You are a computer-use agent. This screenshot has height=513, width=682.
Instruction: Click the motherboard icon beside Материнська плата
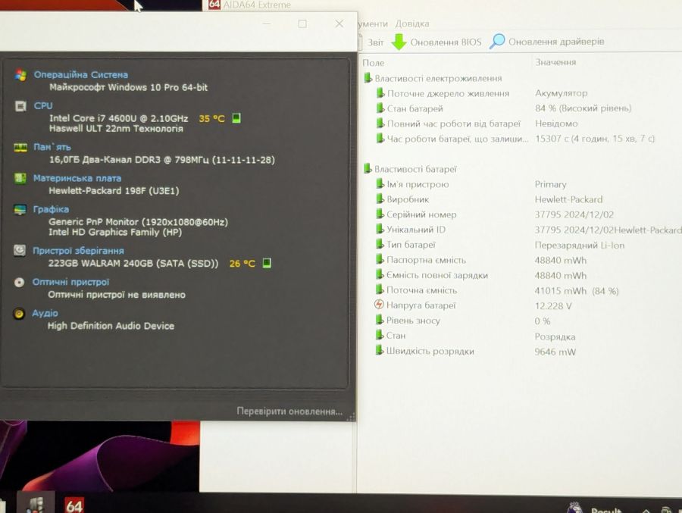20,178
